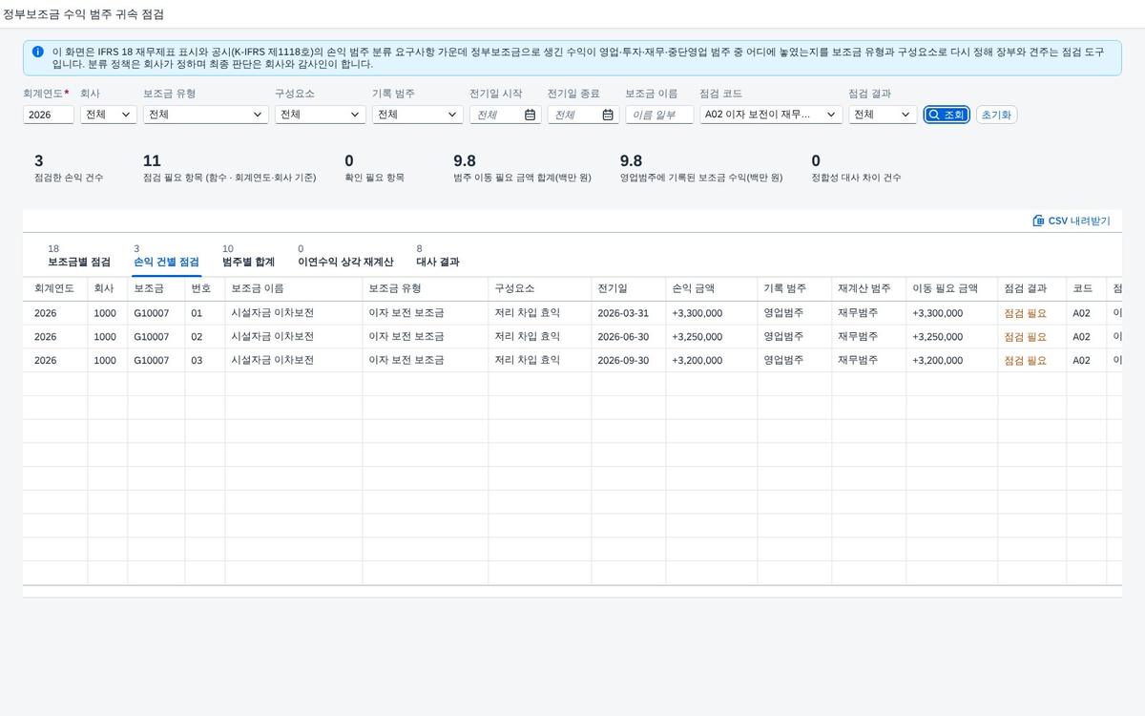Viewport: 1145px width, 716px height.
Task: Click the 점검 필요 link in row 01
Action: [x=1026, y=313]
